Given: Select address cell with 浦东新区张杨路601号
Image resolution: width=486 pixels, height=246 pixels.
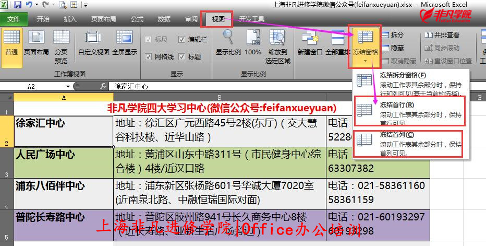Looking at the screenshot, I should tap(220, 194).
